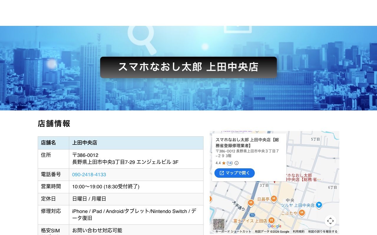Click the 10:00〜19:00 business hours cell
Screen dimensions: 377x235
(x=136, y=187)
